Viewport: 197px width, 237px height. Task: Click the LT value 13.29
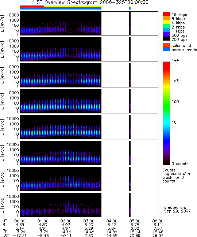click(x=20, y=232)
